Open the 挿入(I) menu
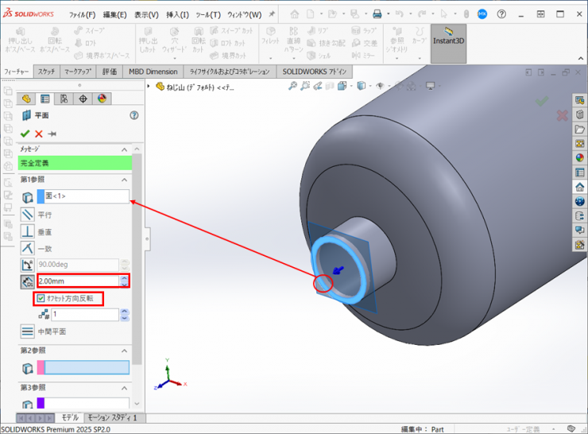 pyautogui.click(x=178, y=14)
